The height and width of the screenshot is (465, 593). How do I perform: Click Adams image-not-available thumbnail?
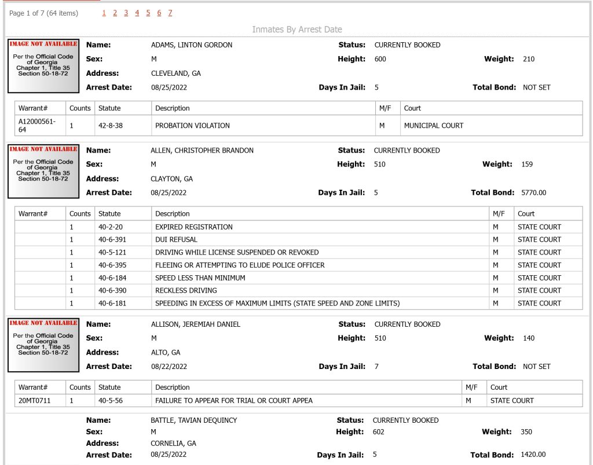coord(43,66)
